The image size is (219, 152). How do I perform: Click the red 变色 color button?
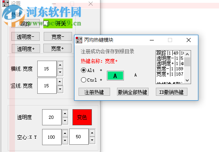pos(82,117)
